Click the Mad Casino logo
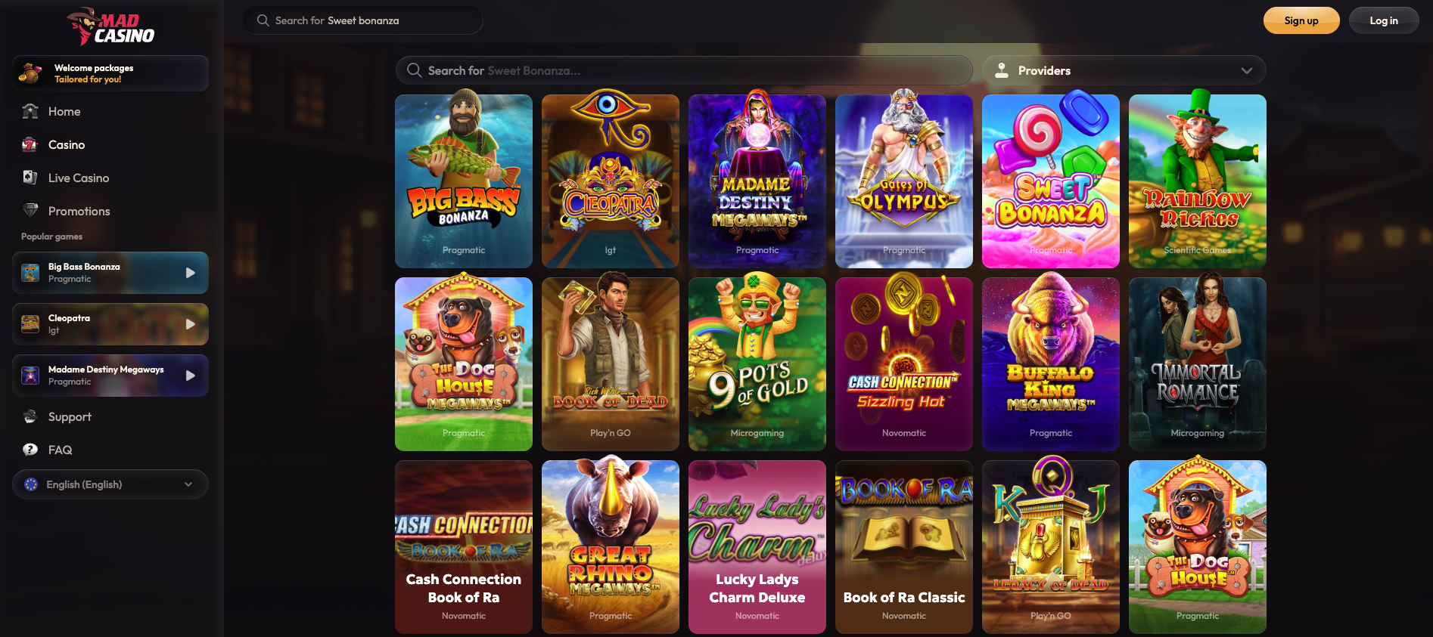1433x637 pixels. click(x=110, y=26)
